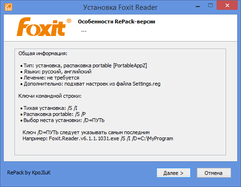Image resolution: width=241 pixels, height=187 pixels.
Task: Click the Foxit PDF icon in title bar
Action: click(x=8, y=7)
